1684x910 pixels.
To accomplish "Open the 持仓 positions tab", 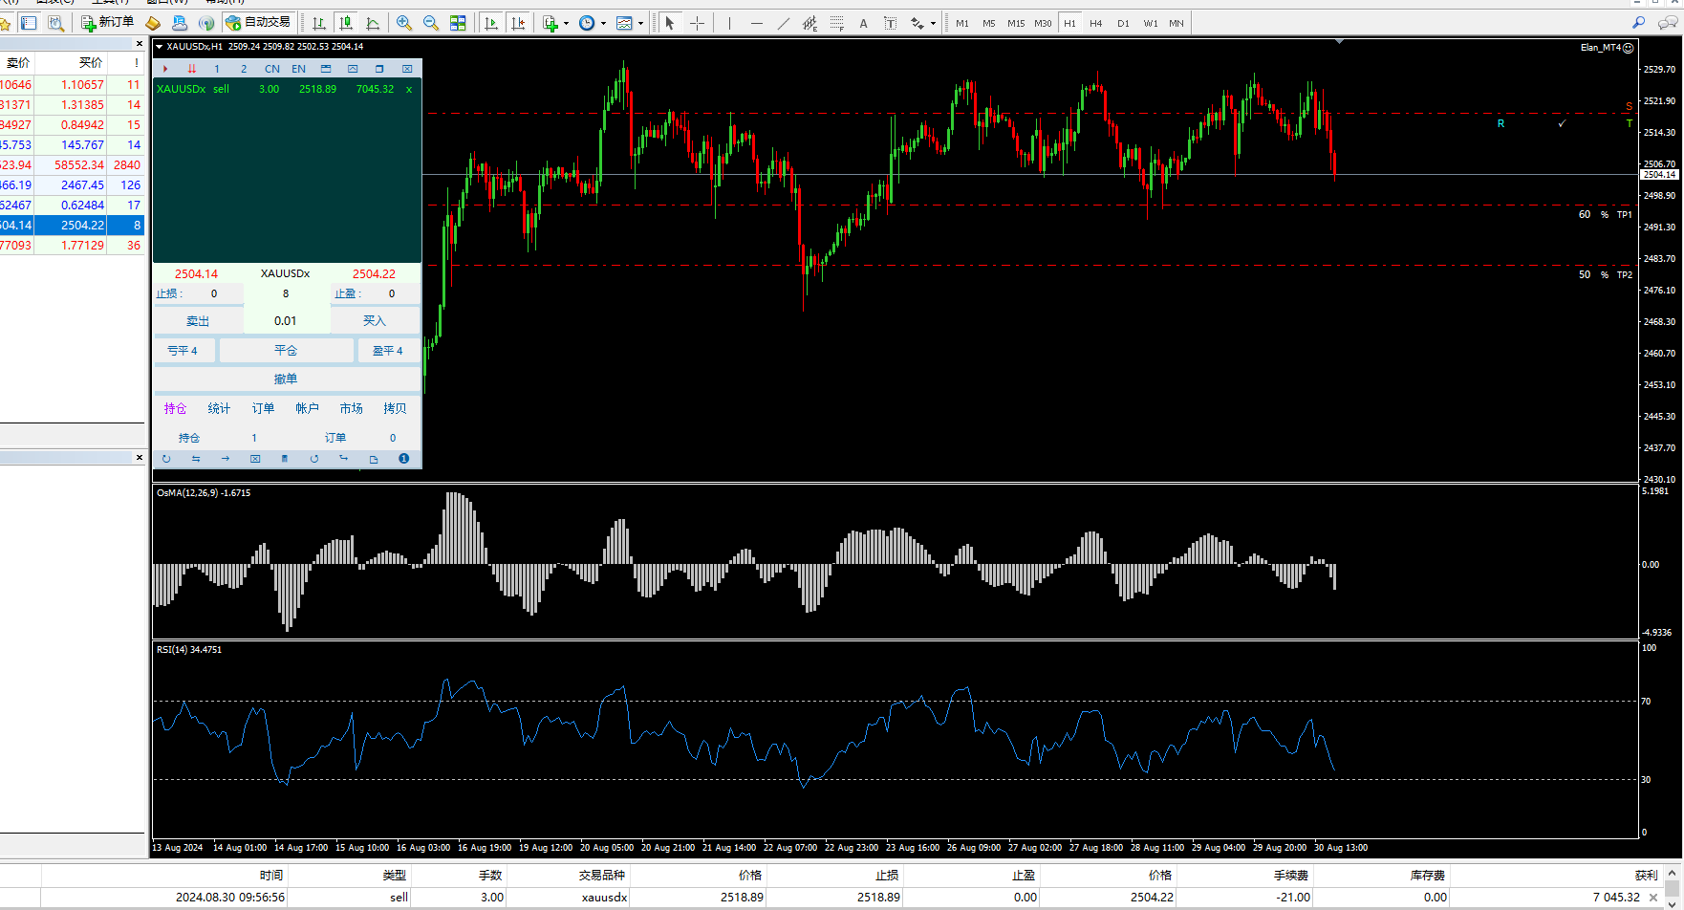I will point(175,408).
